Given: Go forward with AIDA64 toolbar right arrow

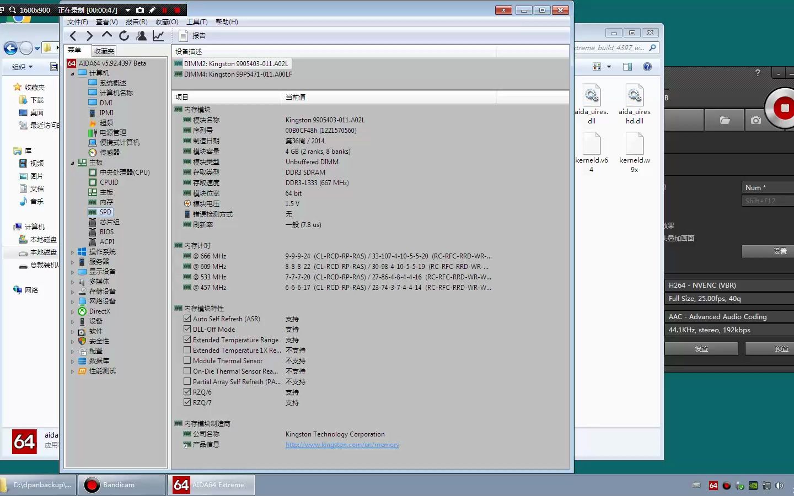Looking at the screenshot, I should [90, 36].
